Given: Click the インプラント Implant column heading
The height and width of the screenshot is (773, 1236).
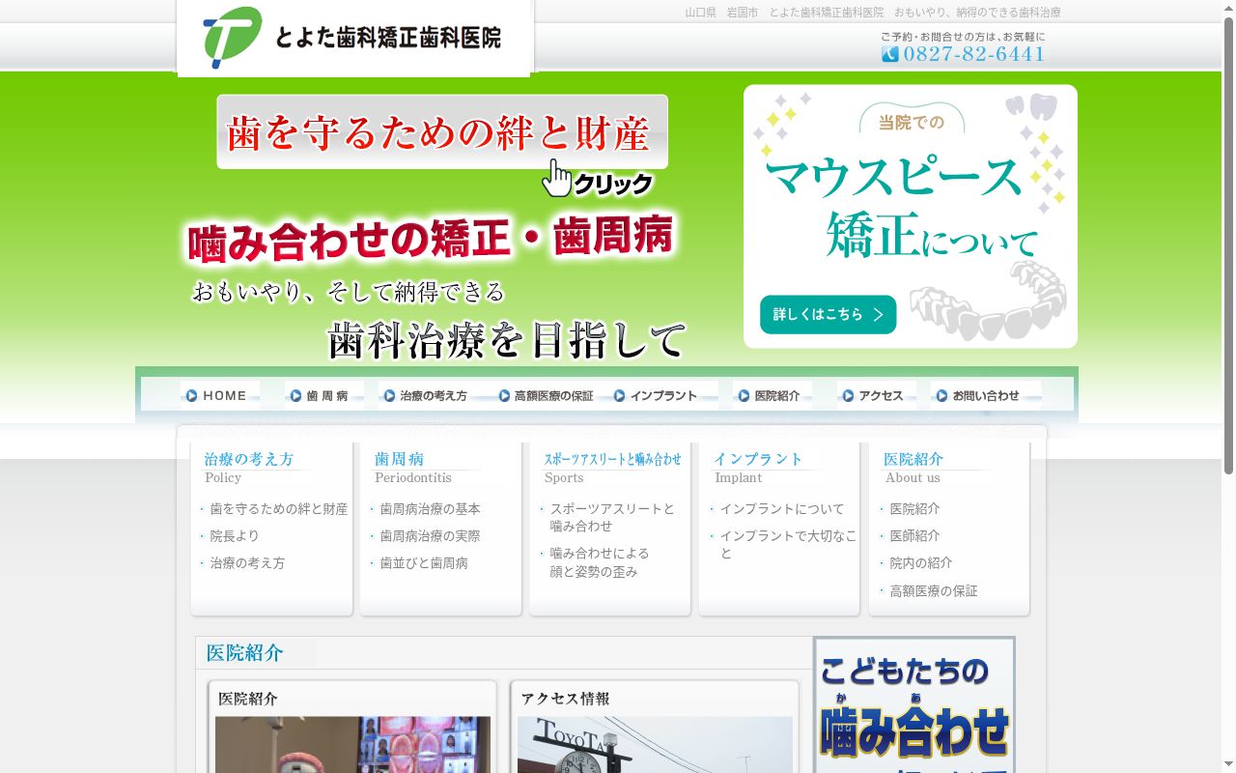Looking at the screenshot, I should [x=758, y=459].
